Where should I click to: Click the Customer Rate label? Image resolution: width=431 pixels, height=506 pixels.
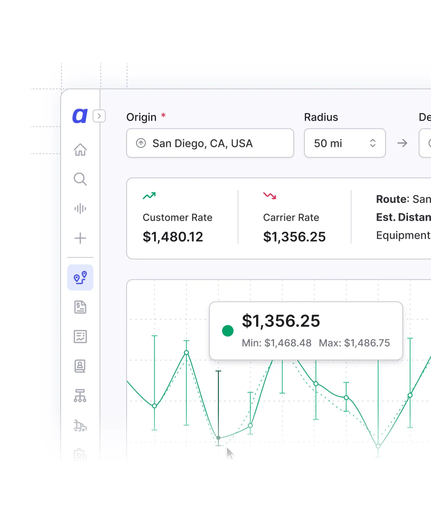coord(177,218)
